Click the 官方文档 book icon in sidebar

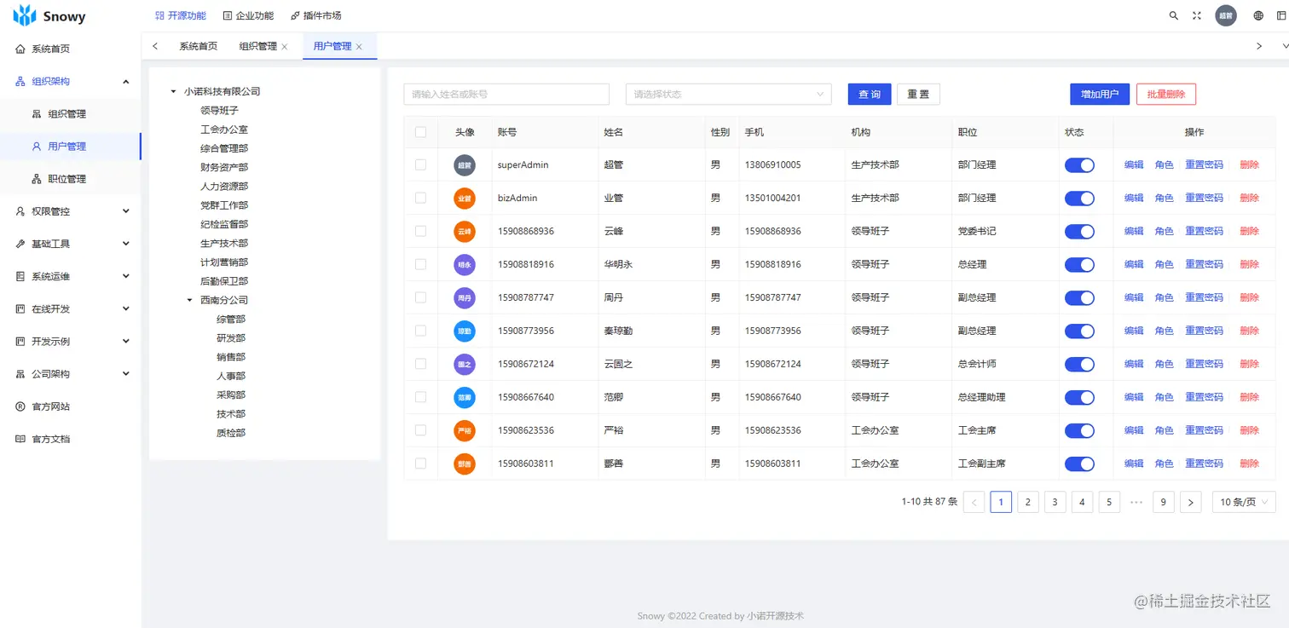(20, 439)
